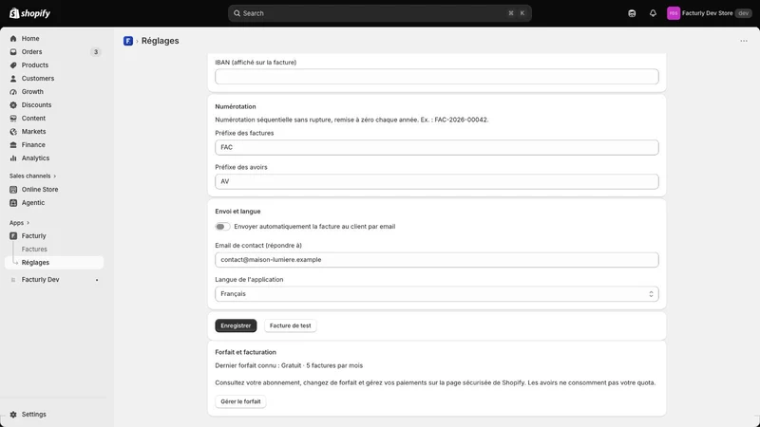Click the Orders inbox icon
Screen dimensions: 760x427
13,52
